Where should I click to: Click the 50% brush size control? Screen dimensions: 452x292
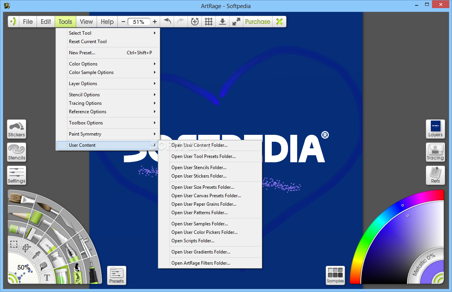pos(23,267)
